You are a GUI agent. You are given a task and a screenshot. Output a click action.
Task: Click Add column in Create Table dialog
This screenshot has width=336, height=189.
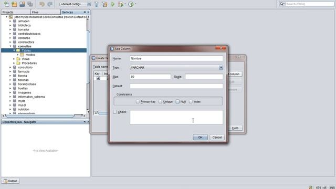(235, 74)
